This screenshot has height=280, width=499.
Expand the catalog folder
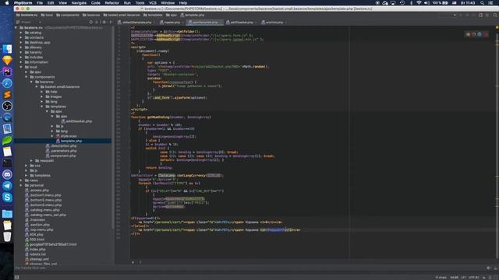tap(21, 33)
